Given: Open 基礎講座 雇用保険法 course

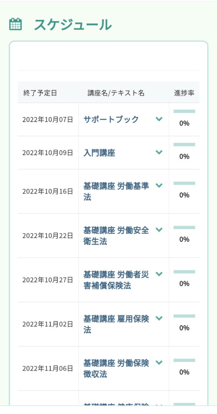Looking at the screenshot, I should [116, 324].
